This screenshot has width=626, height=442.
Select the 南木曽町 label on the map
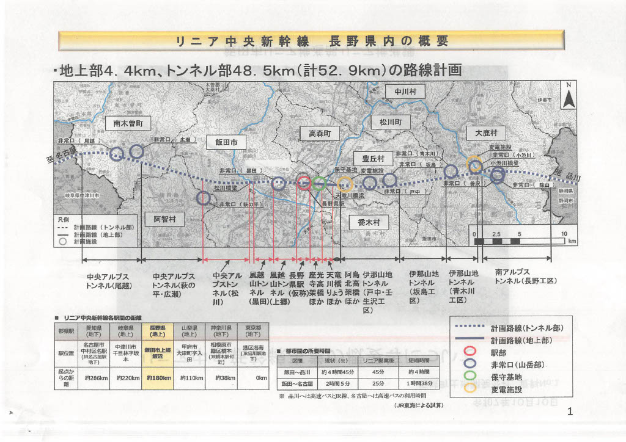(128, 123)
